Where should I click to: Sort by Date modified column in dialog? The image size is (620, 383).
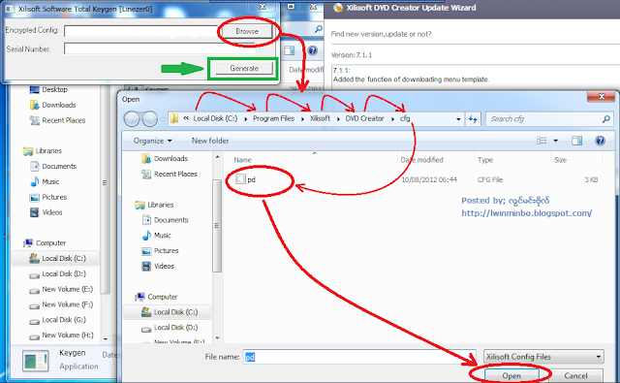421,160
